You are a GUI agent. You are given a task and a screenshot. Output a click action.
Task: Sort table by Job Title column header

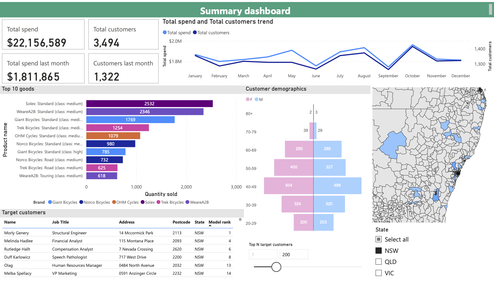point(60,222)
